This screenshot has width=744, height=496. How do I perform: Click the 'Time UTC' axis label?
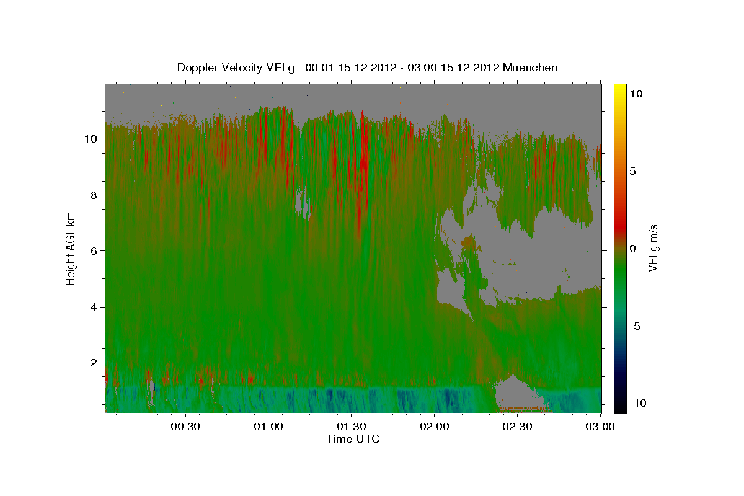[x=353, y=439]
